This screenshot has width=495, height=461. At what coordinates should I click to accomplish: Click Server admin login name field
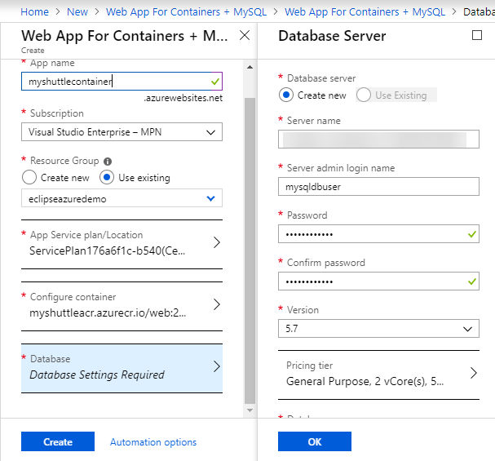(x=378, y=187)
